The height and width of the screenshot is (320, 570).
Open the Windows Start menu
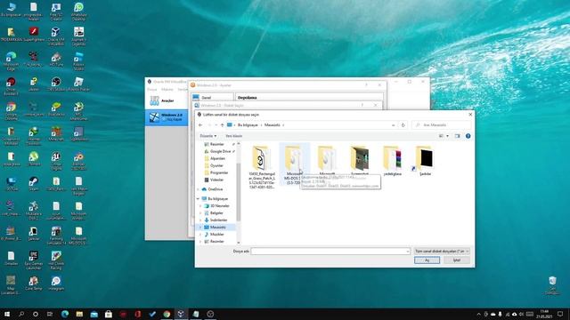point(7,314)
